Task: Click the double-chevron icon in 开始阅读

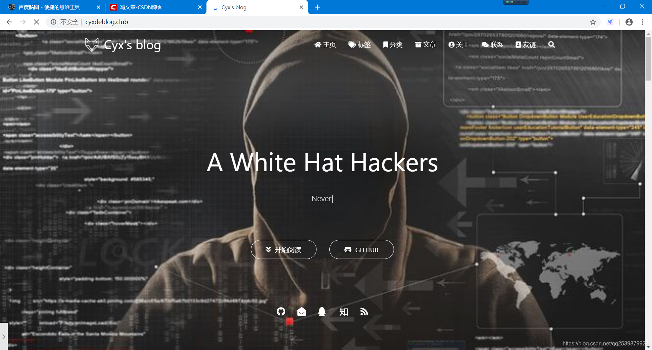Action: point(268,249)
